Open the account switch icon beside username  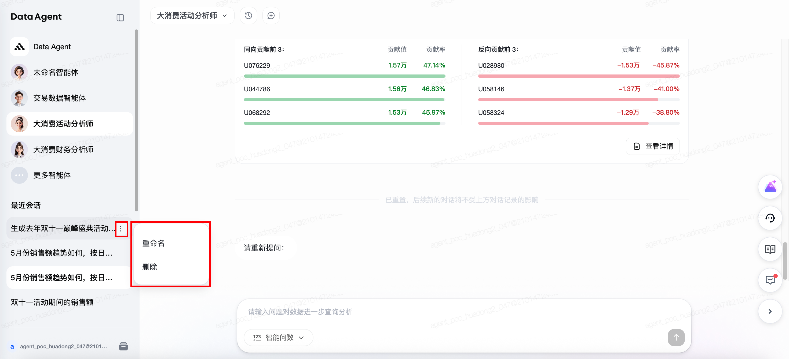tap(123, 346)
